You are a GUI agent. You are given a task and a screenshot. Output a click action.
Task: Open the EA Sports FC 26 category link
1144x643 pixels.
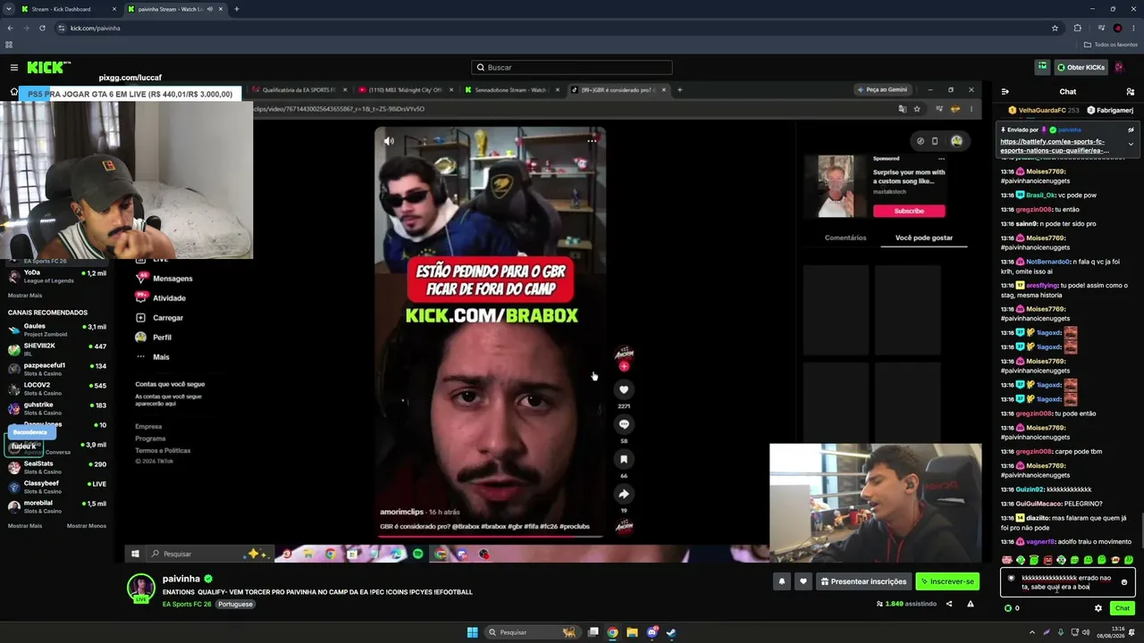tap(187, 604)
